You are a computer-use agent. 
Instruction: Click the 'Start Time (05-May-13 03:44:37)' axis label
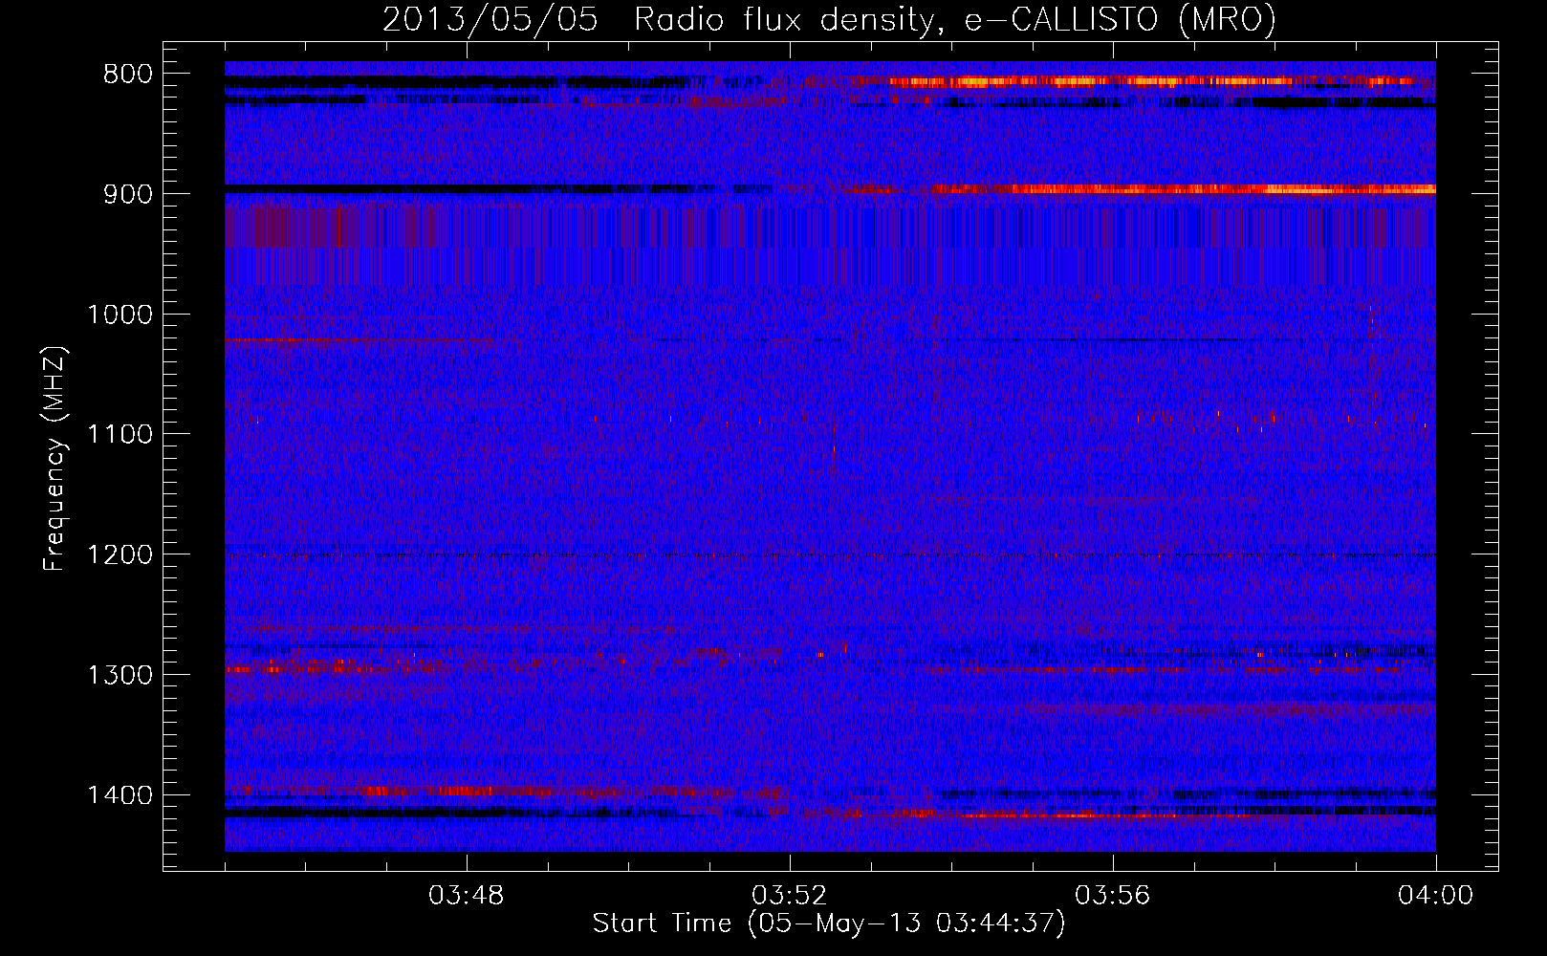pyautogui.click(x=829, y=923)
